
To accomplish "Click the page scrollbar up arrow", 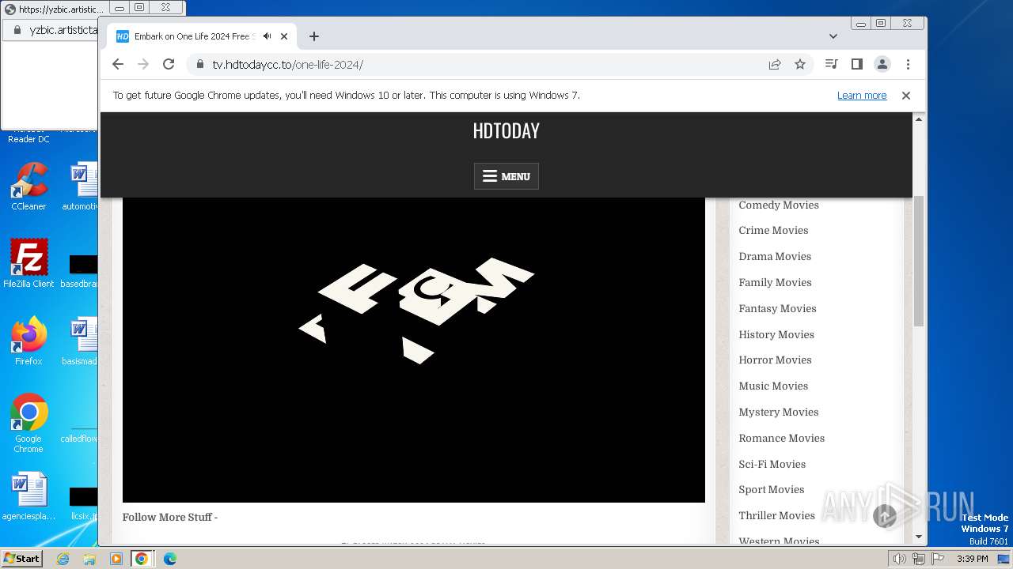I will (919, 119).
